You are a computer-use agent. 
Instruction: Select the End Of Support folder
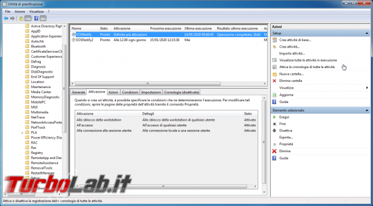tap(42, 77)
